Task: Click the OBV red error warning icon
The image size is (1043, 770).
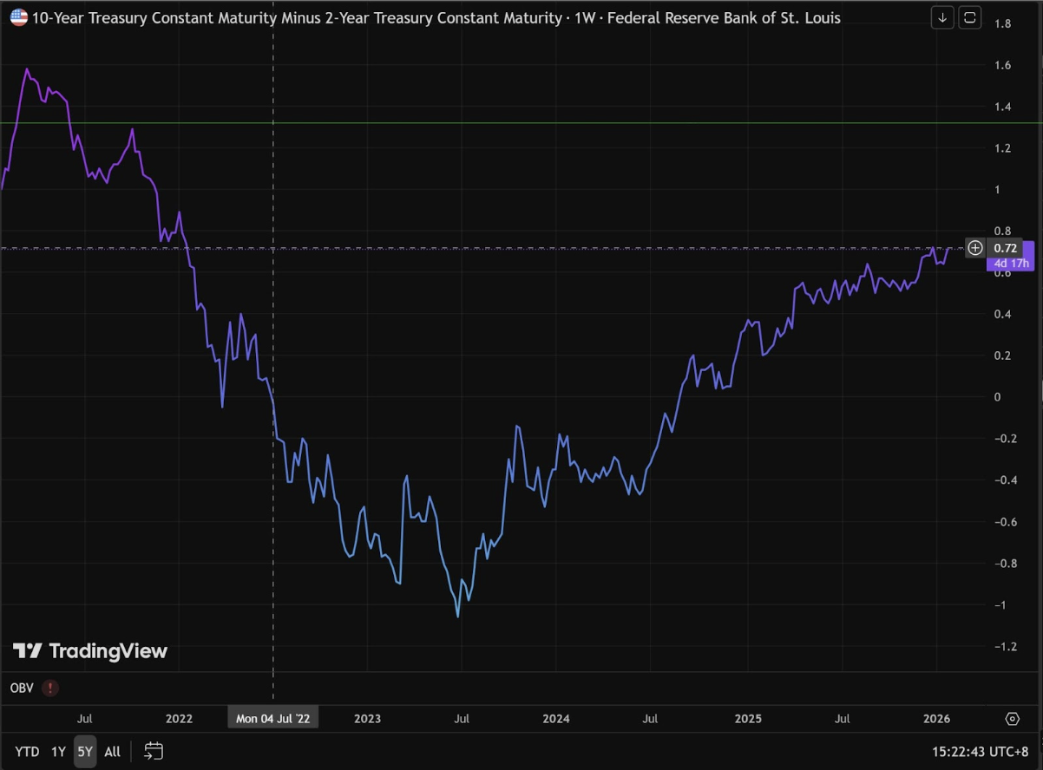Action: point(51,688)
